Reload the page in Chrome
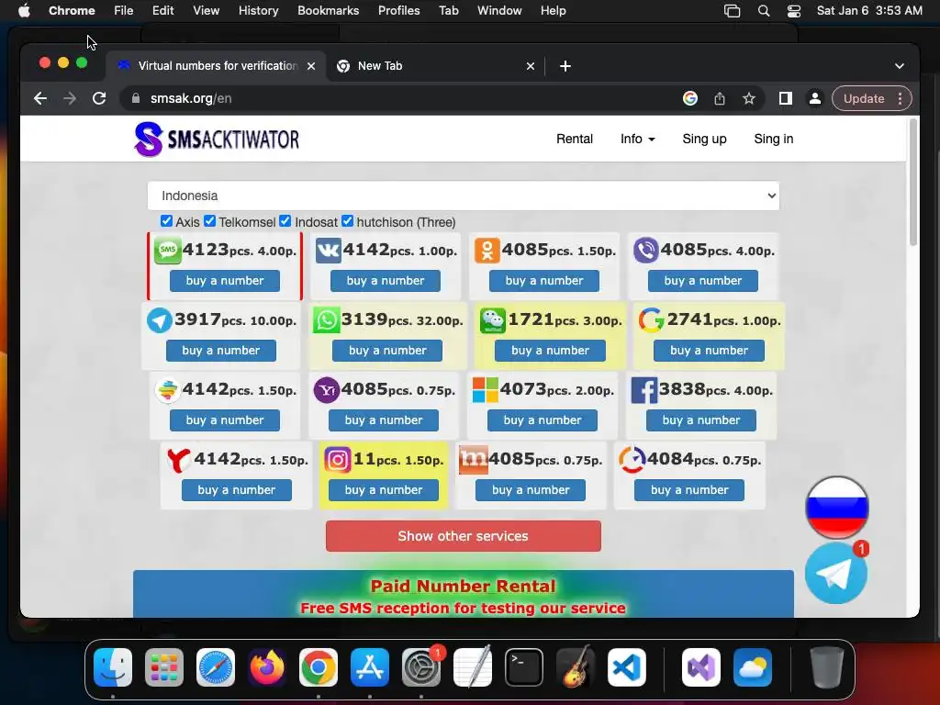This screenshot has width=940, height=705. (x=99, y=98)
